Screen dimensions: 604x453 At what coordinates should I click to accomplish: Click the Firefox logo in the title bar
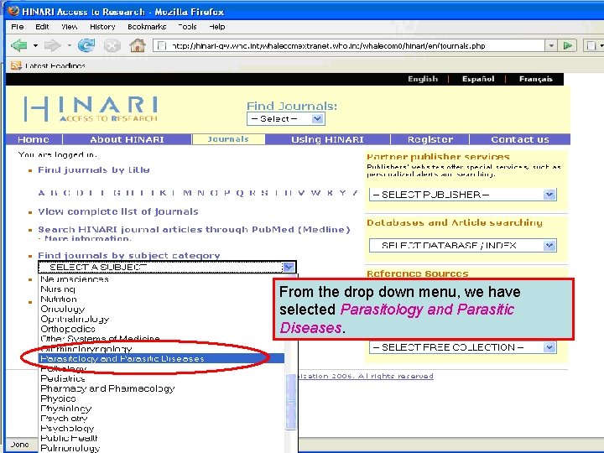click(13, 11)
